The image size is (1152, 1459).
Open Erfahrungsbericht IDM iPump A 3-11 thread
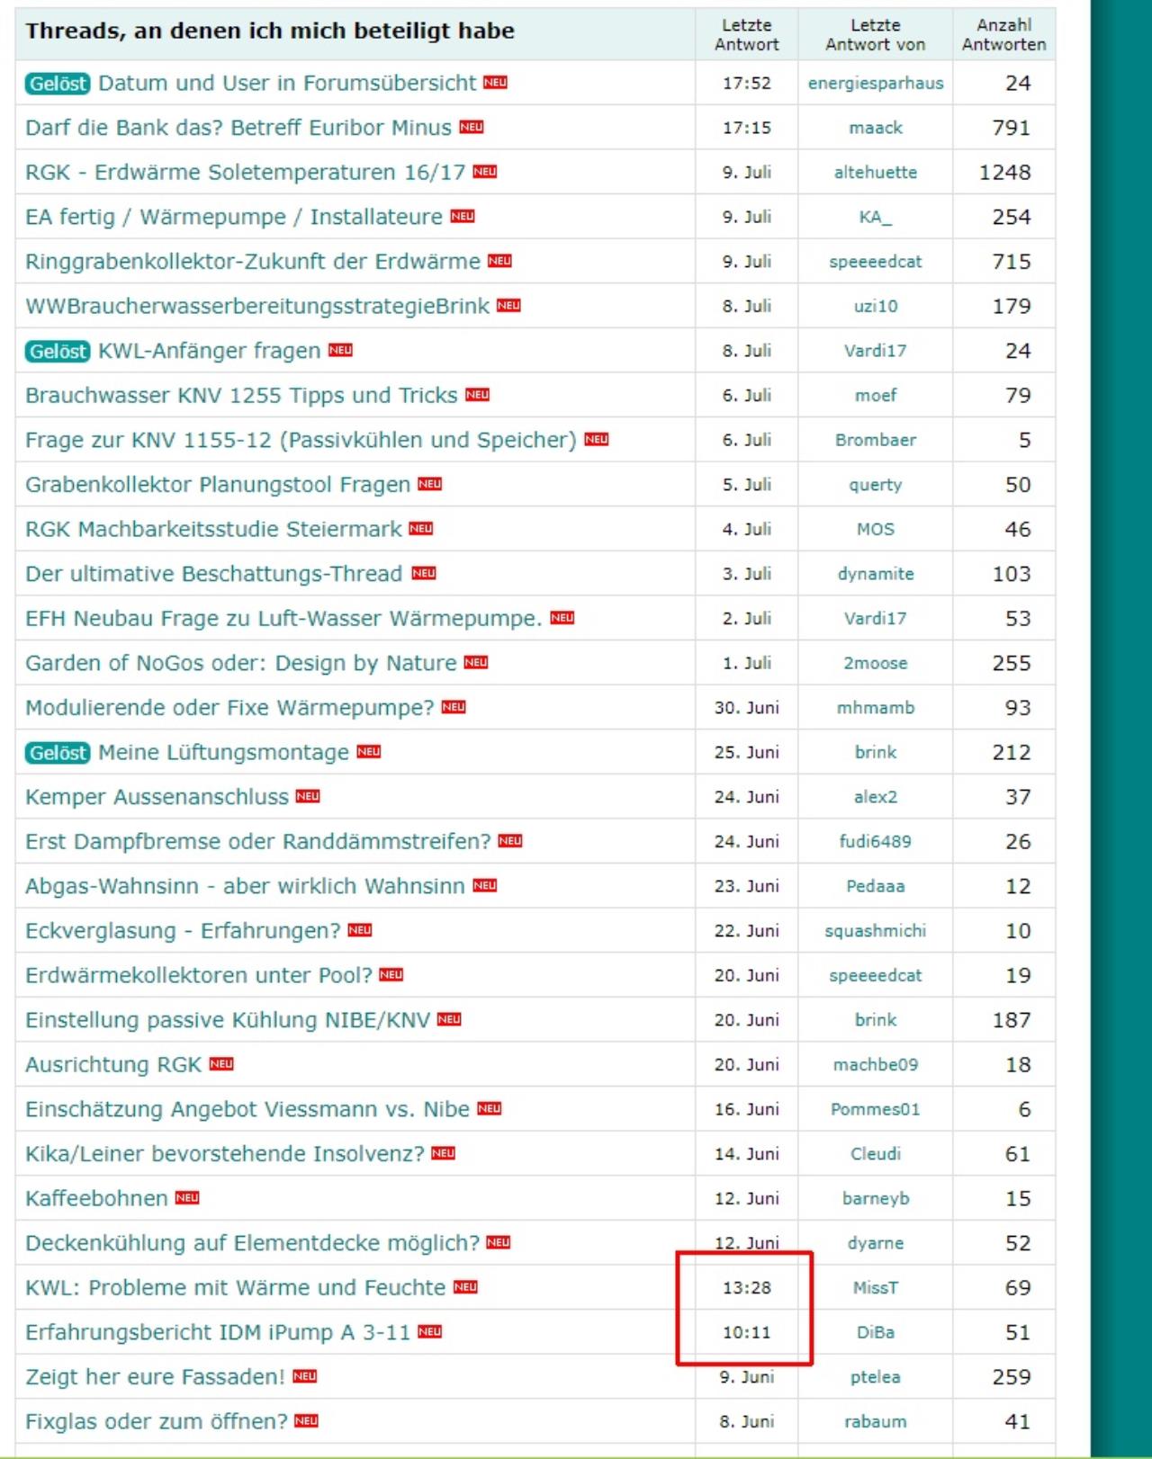(218, 1332)
